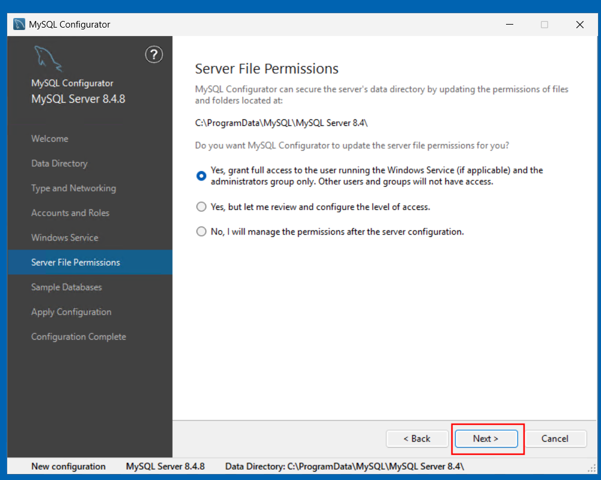Viewport: 601px width, 480px height.
Task: Go to the Welcome step
Action: tap(50, 139)
